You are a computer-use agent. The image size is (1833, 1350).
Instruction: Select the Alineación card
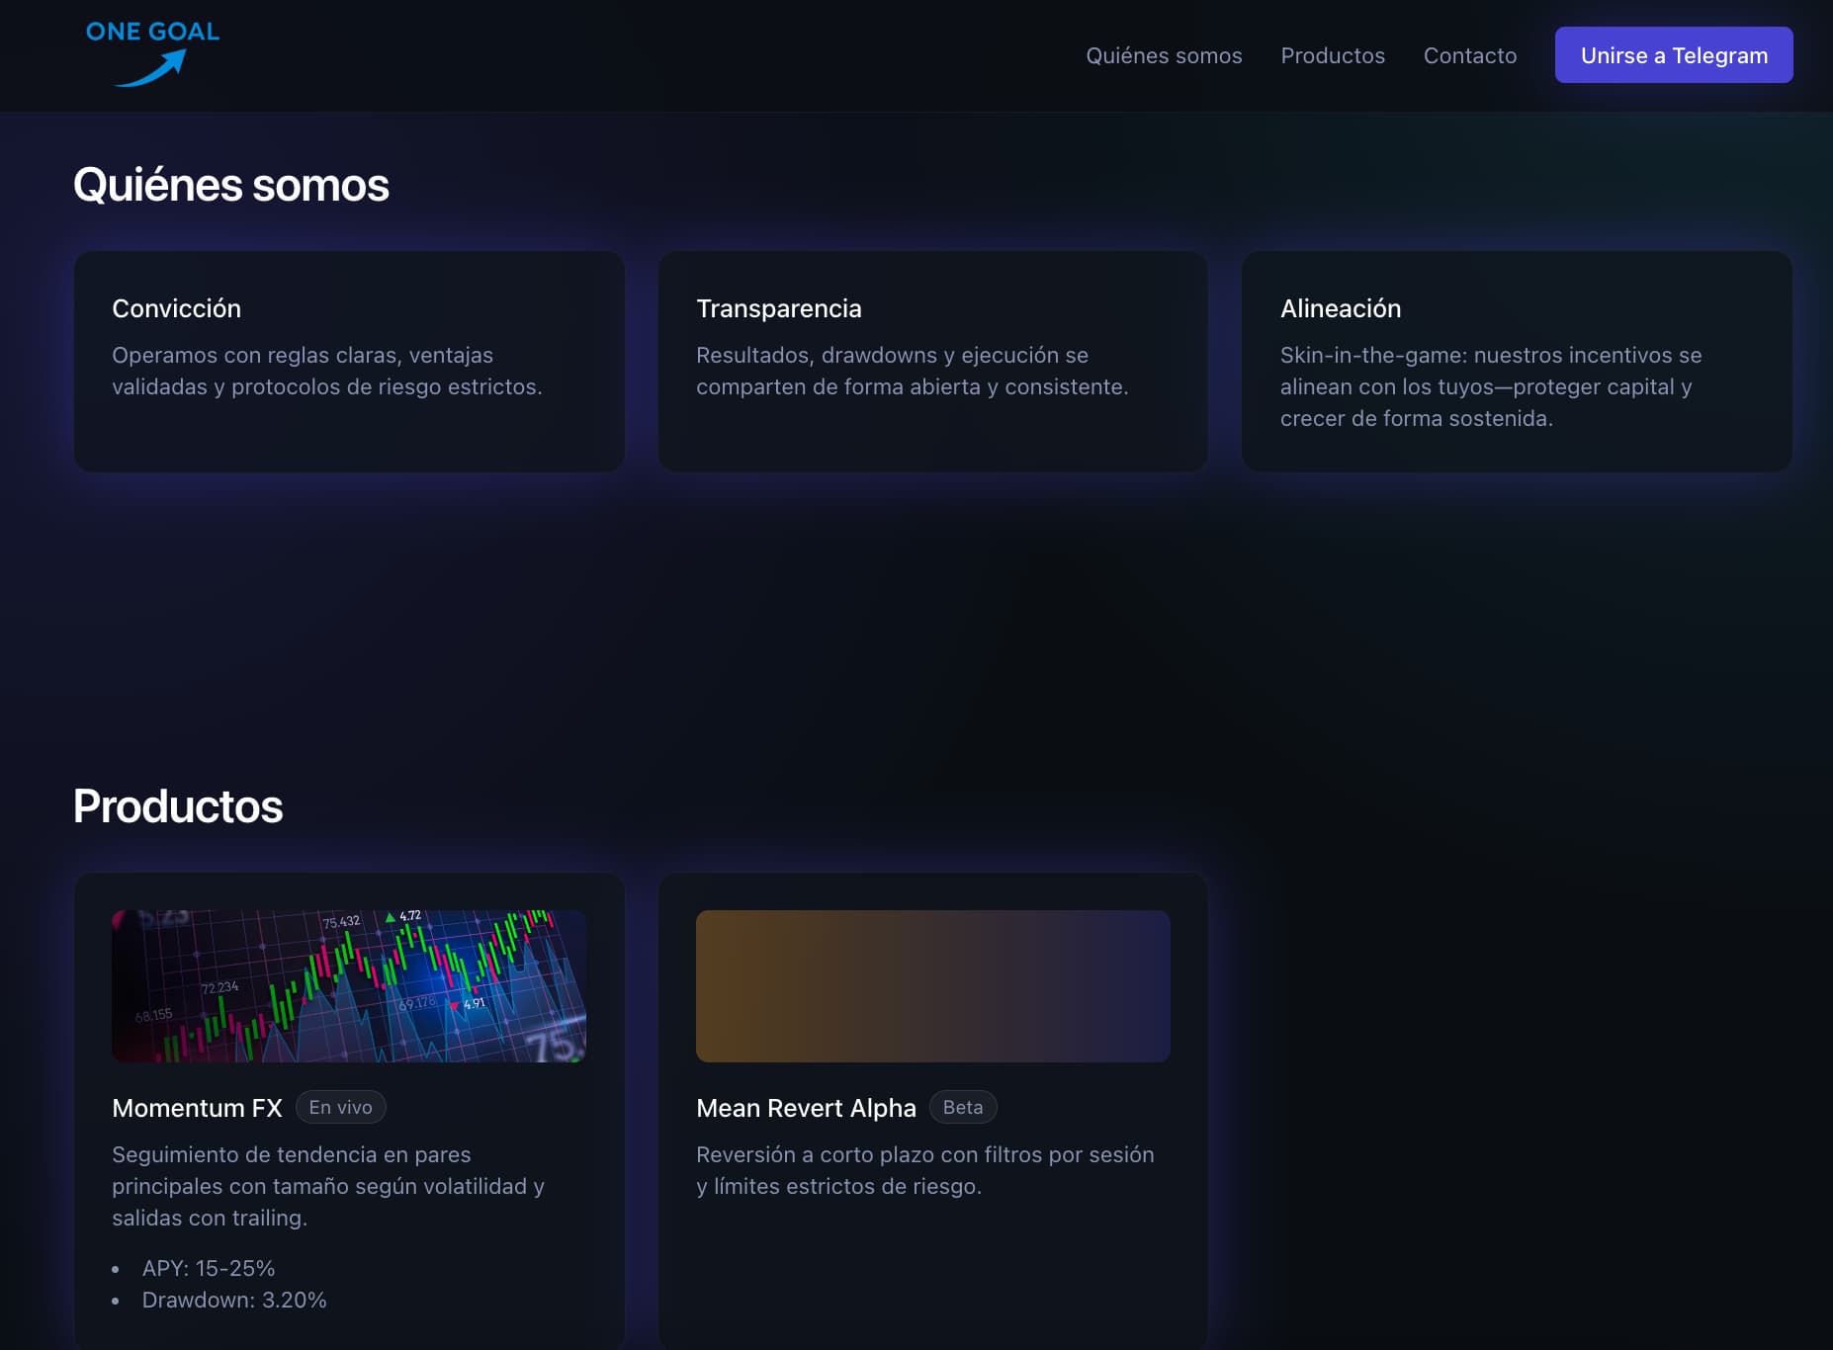click(1516, 361)
